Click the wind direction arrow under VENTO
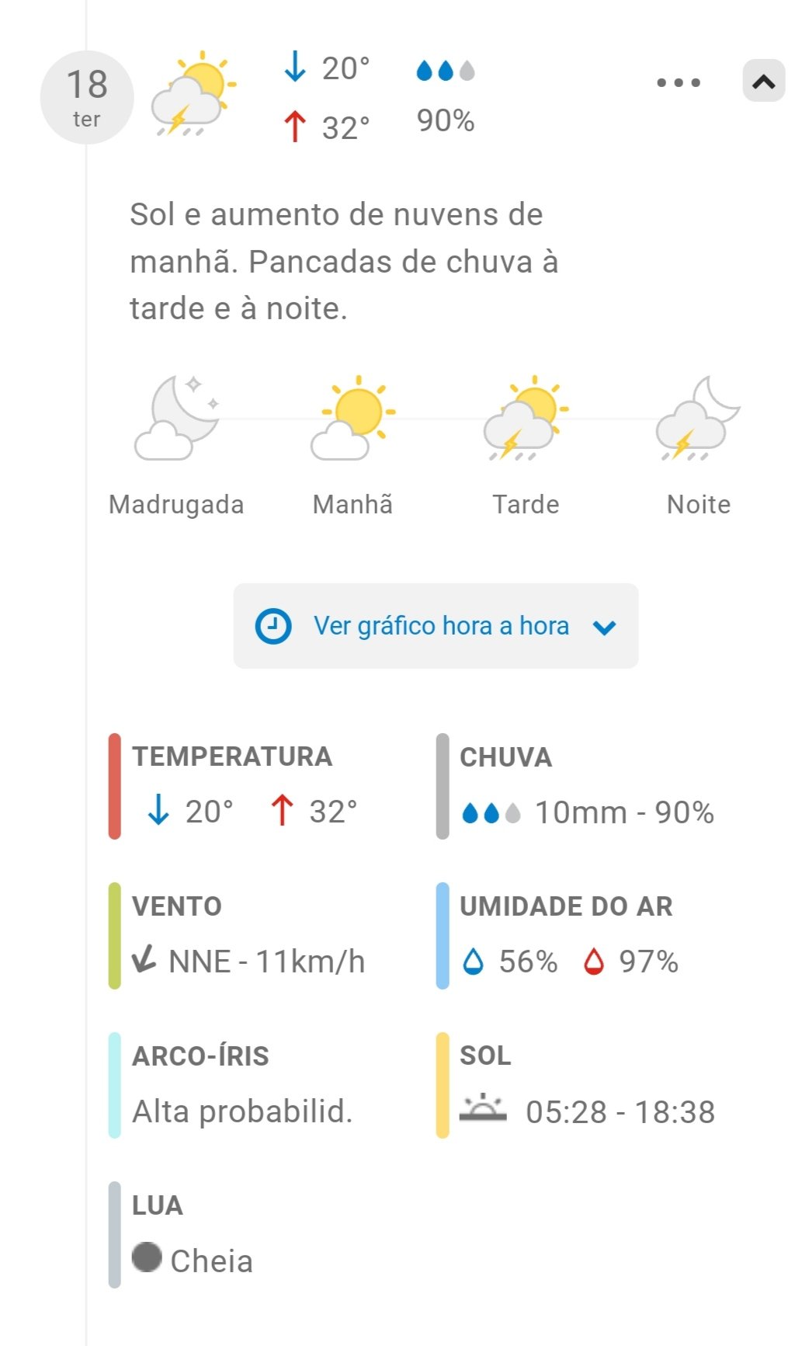Image resolution: width=802 pixels, height=1346 pixels. [144, 960]
